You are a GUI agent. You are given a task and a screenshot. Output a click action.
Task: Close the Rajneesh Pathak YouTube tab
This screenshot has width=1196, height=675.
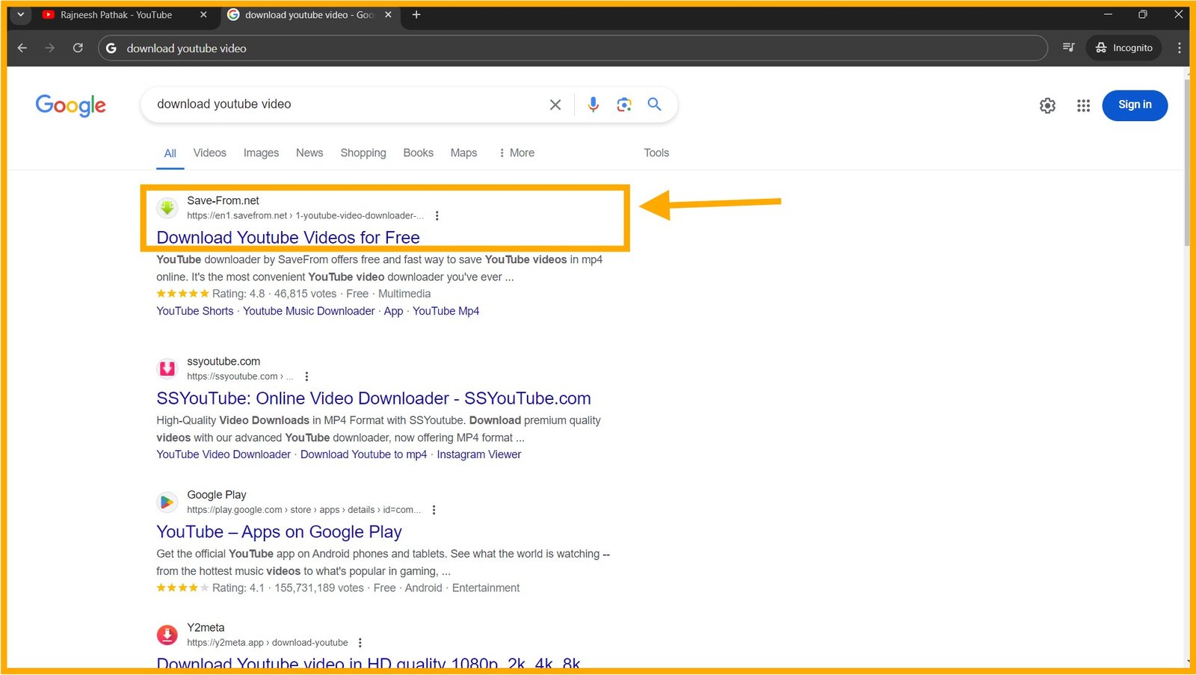(x=203, y=15)
